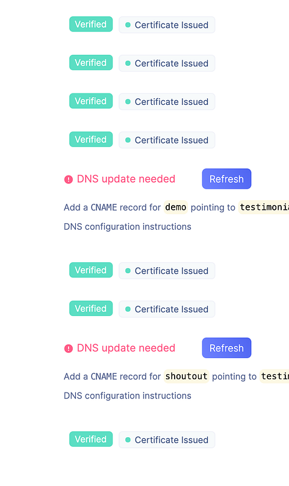Viewport: 289px width, 486px height.
Task: Refresh DNS status for the demo record
Action: click(226, 179)
